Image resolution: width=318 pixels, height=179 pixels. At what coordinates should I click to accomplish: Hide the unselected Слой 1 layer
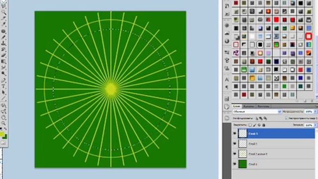(x=235, y=144)
